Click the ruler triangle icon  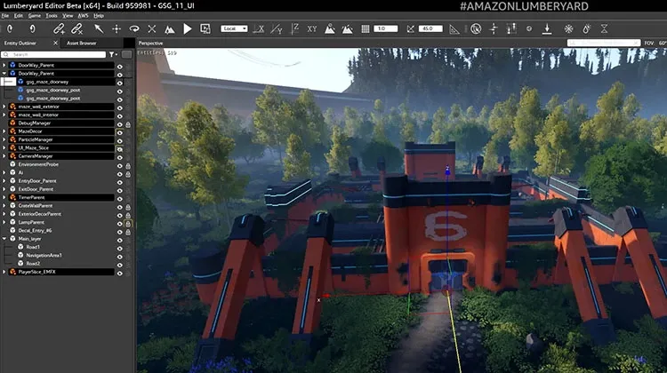tap(454, 29)
